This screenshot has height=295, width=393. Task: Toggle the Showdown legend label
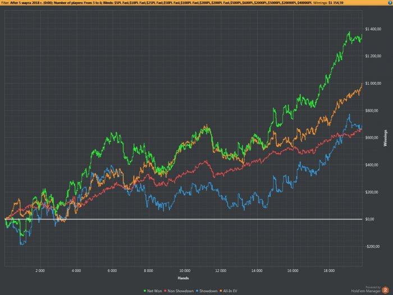(208, 291)
